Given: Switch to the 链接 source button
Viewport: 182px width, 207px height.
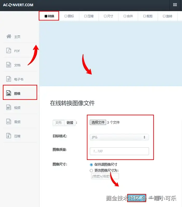Looking at the screenshot, I should tap(70, 123).
